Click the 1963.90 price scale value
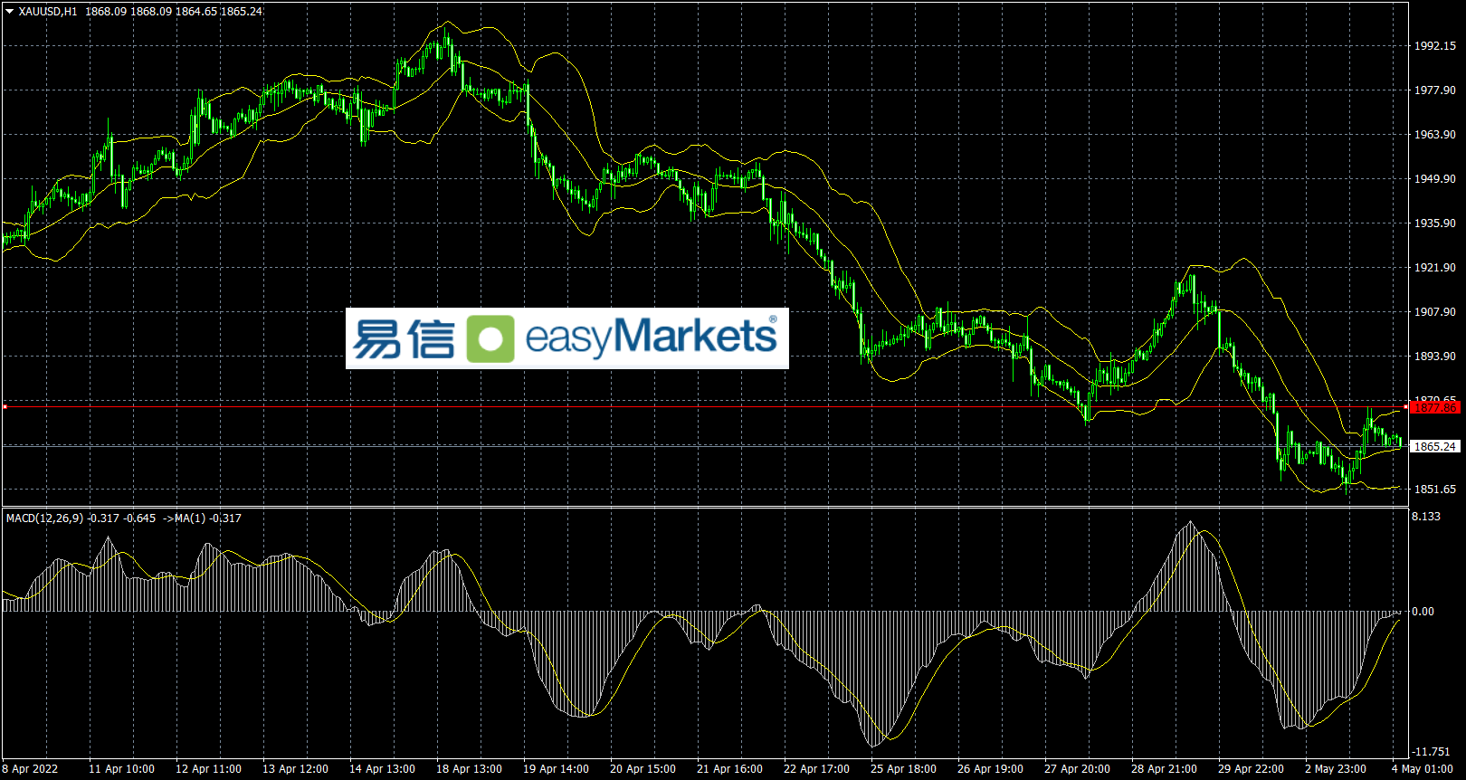The image size is (1466, 780). (x=1435, y=135)
